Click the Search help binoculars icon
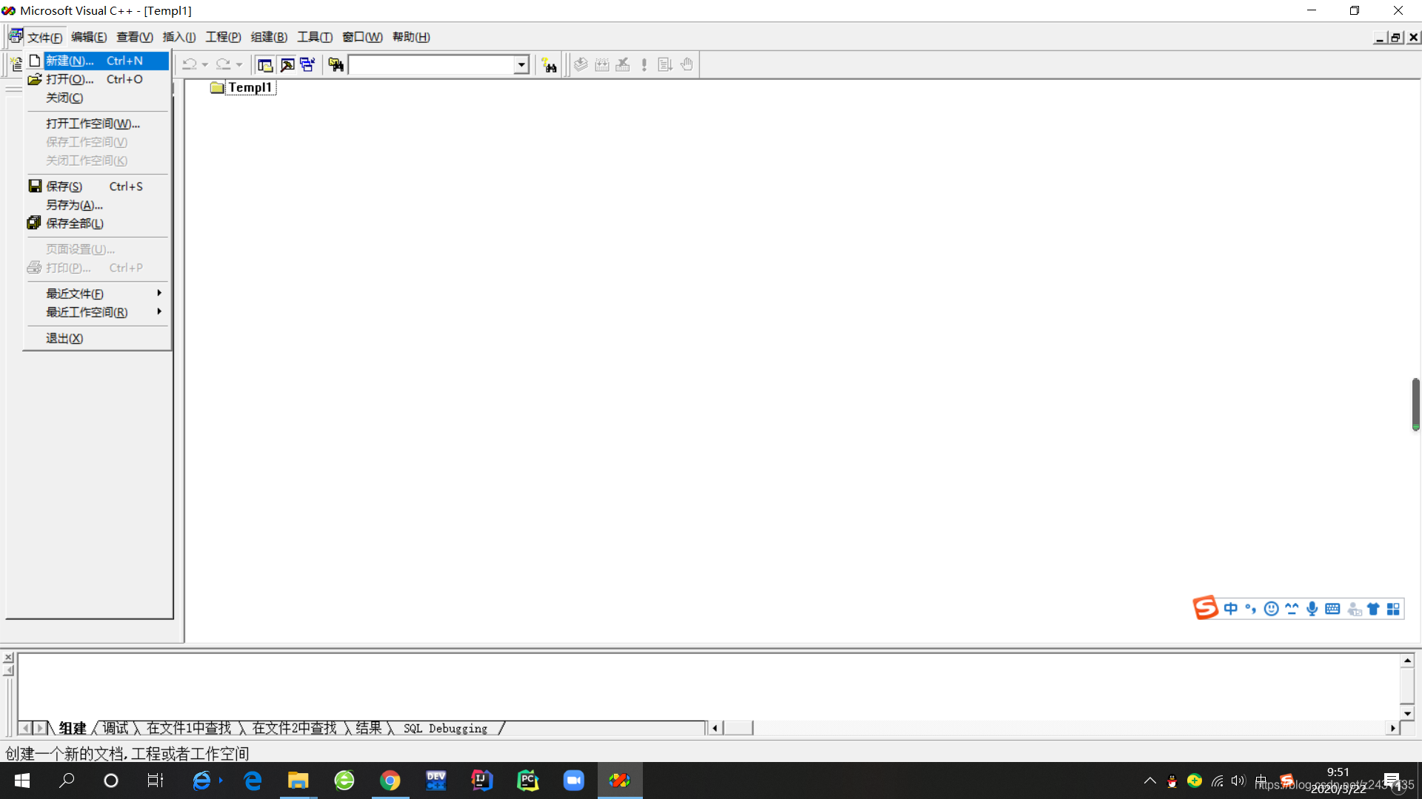The height and width of the screenshot is (799, 1422). (x=549, y=65)
